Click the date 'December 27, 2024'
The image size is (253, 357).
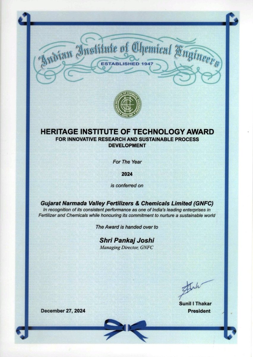(63, 311)
